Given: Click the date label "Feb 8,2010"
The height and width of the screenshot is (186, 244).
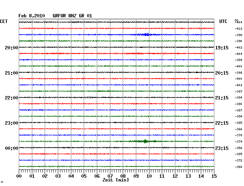Looking at the screenshot, I should coord(32,16).
